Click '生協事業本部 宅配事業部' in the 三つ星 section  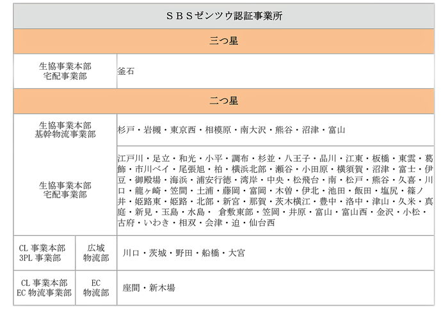65,71
